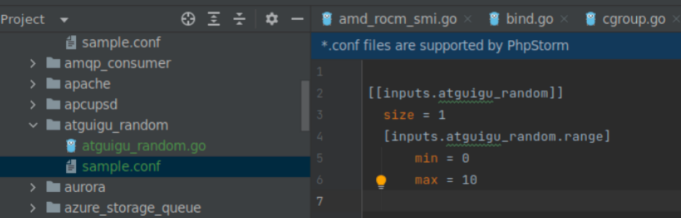The height and width of the screenshot is (218, 681).
Task: Expand the apcupsd folder
Action: (x=33, y=104)
